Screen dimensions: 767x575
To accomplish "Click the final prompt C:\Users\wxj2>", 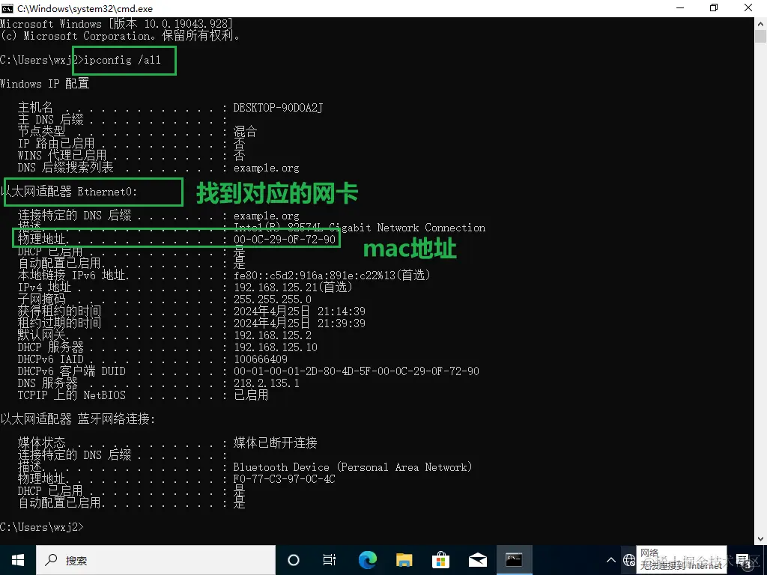I will (x=42, y=527).
